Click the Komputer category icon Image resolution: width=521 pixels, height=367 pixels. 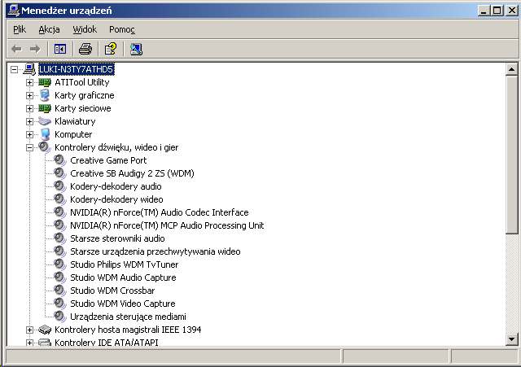45,134
